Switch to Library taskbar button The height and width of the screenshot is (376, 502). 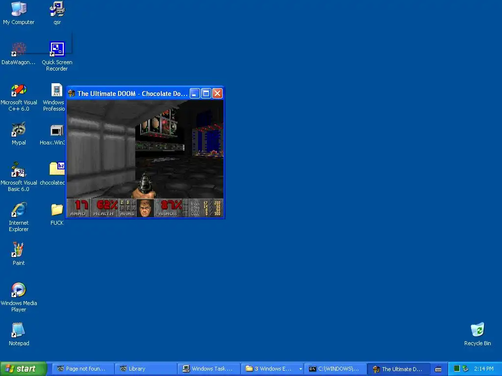146,369
